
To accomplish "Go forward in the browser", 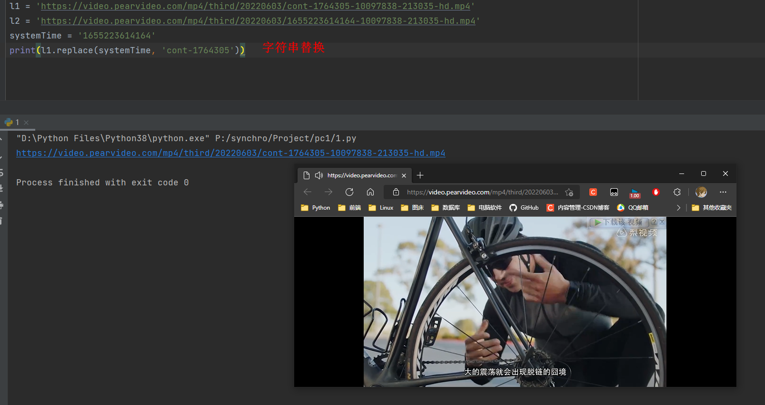I will [x=328, y=192].
